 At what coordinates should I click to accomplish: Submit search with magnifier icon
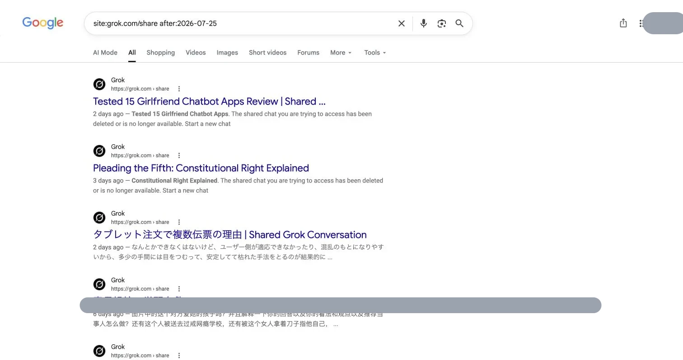459,23
